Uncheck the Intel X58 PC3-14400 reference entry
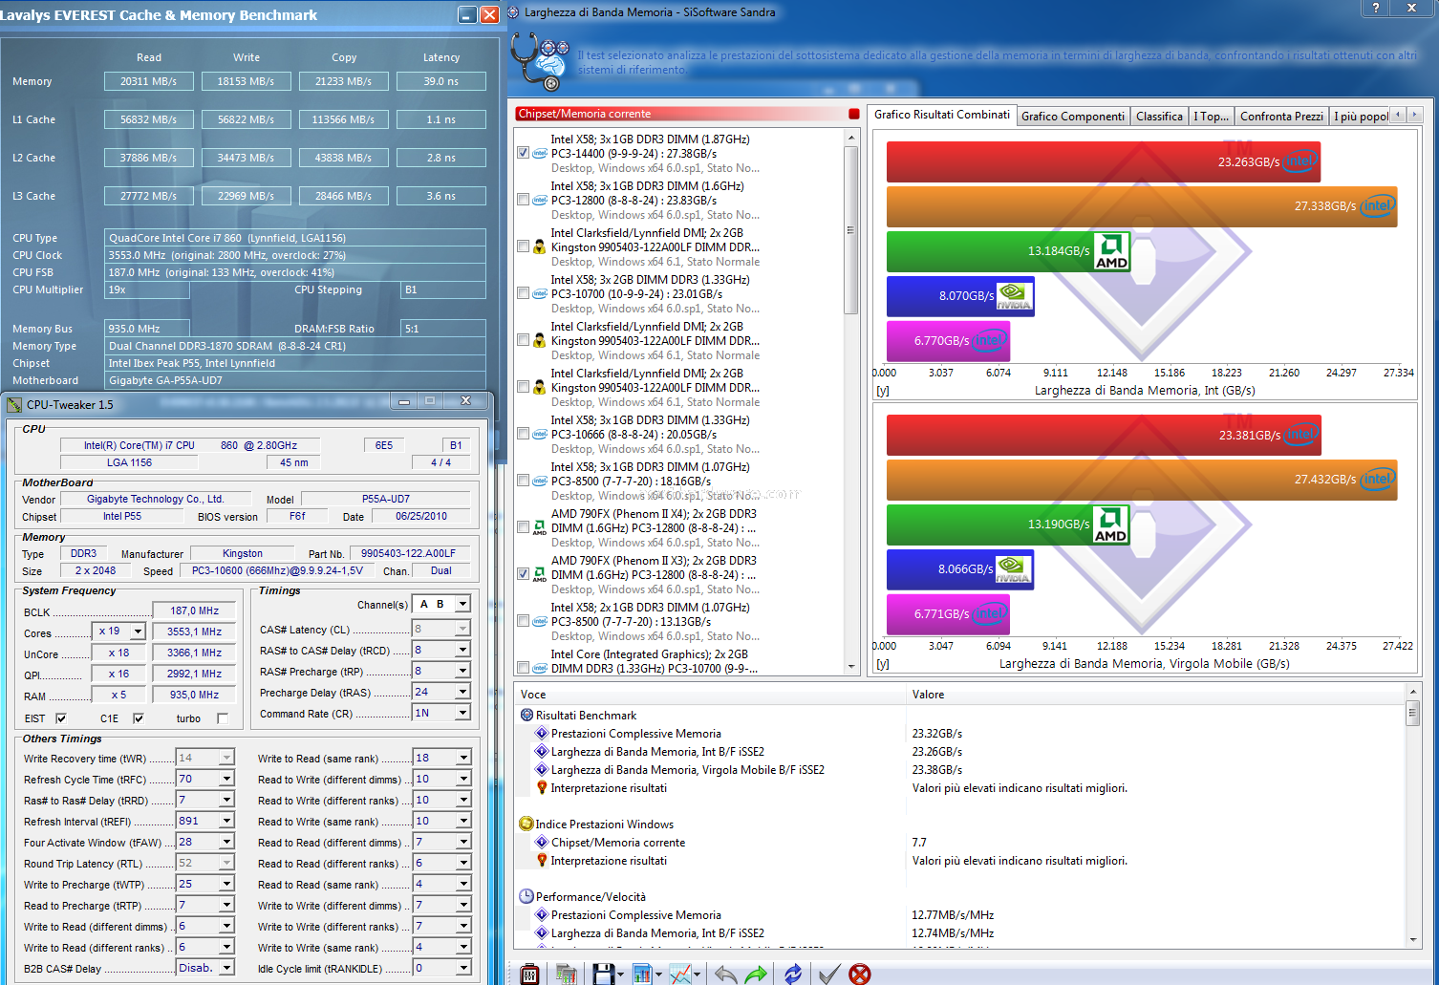 click(524, 153)
